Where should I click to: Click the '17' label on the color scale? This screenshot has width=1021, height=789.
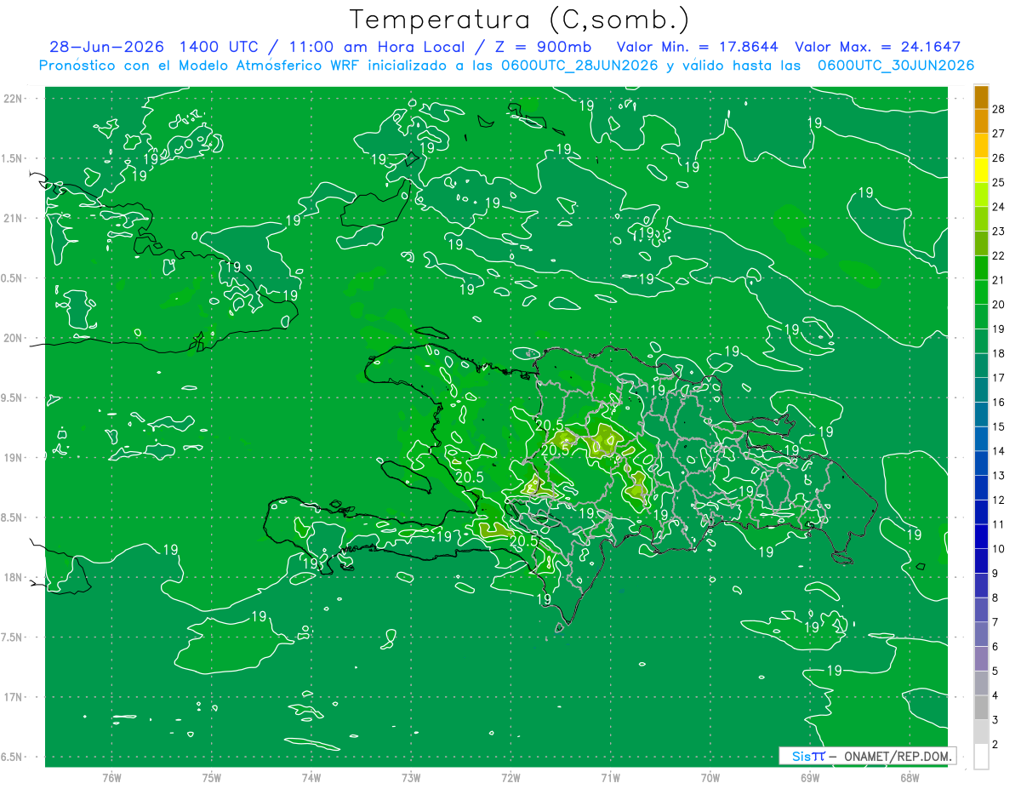[x=998, y=378]
